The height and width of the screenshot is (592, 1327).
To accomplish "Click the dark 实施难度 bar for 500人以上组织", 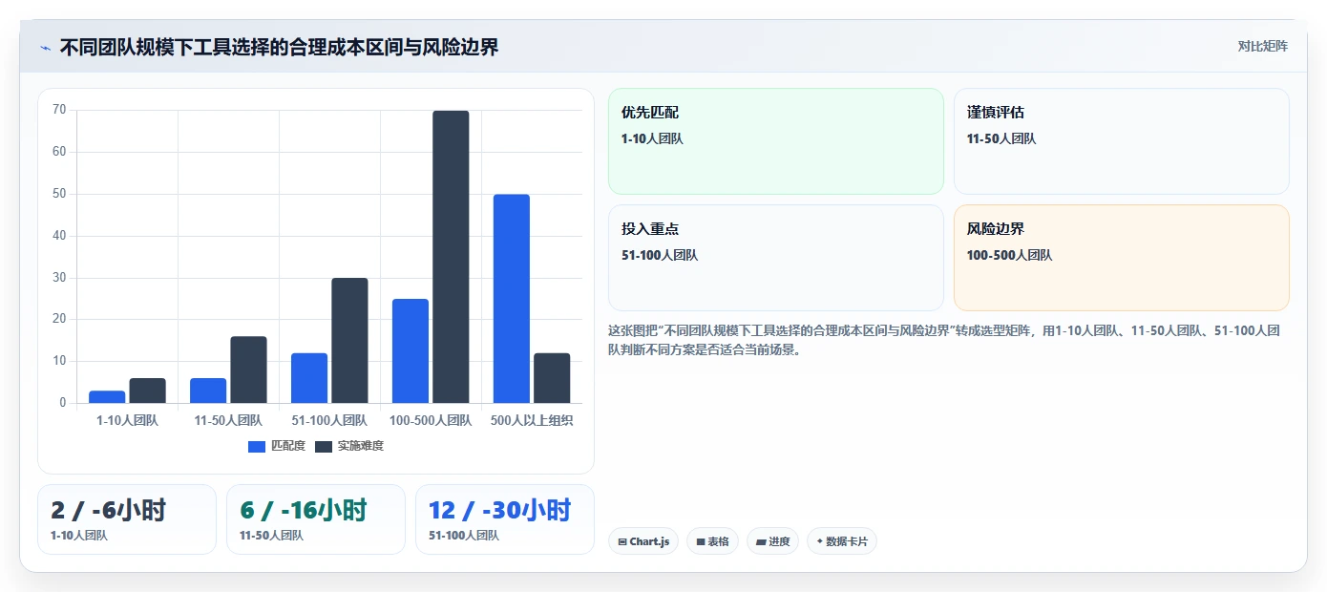I will (x=552, y=378).
